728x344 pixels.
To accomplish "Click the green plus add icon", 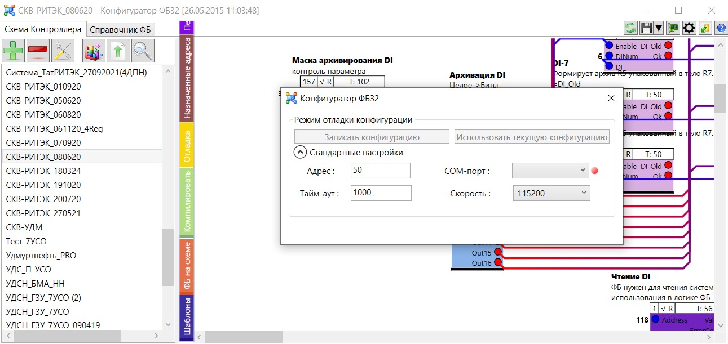I will pos(13,51).
